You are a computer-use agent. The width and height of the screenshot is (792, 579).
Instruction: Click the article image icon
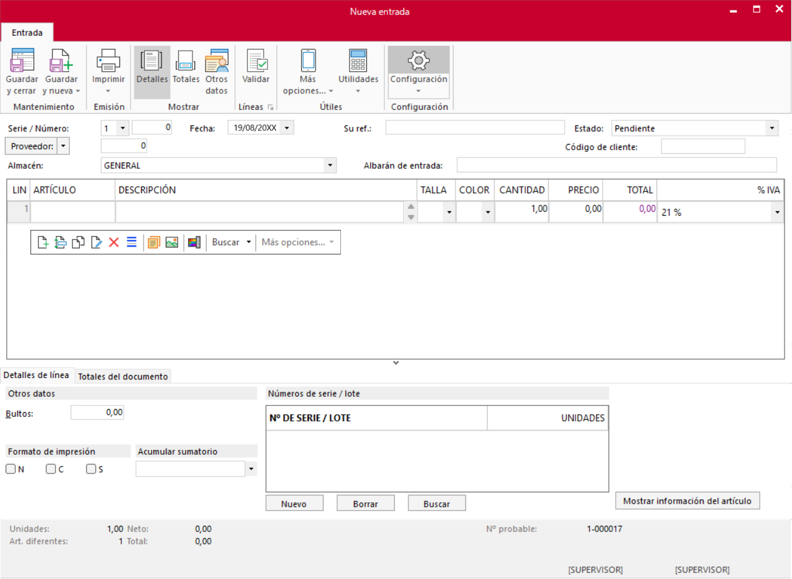pyautogui.click(x=172, y=242)
